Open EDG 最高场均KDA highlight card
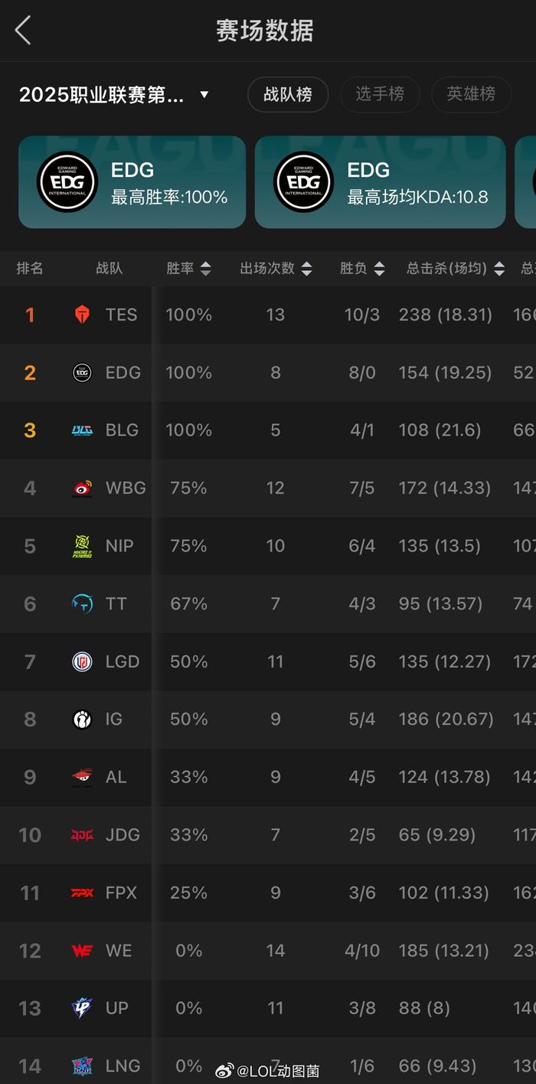This screenshot has height=1084, width=536. [x=380, y=182]
